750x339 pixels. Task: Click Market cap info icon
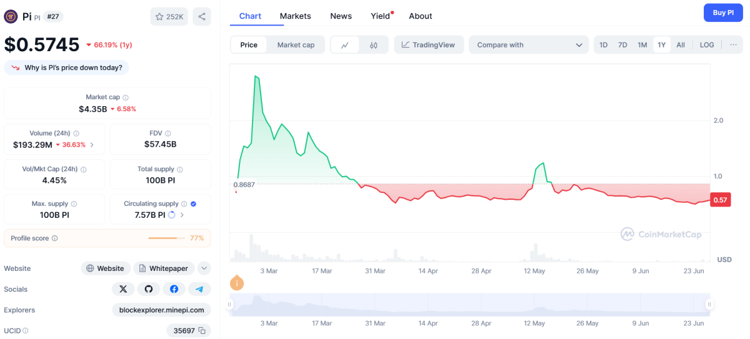(x=126, y=97)
